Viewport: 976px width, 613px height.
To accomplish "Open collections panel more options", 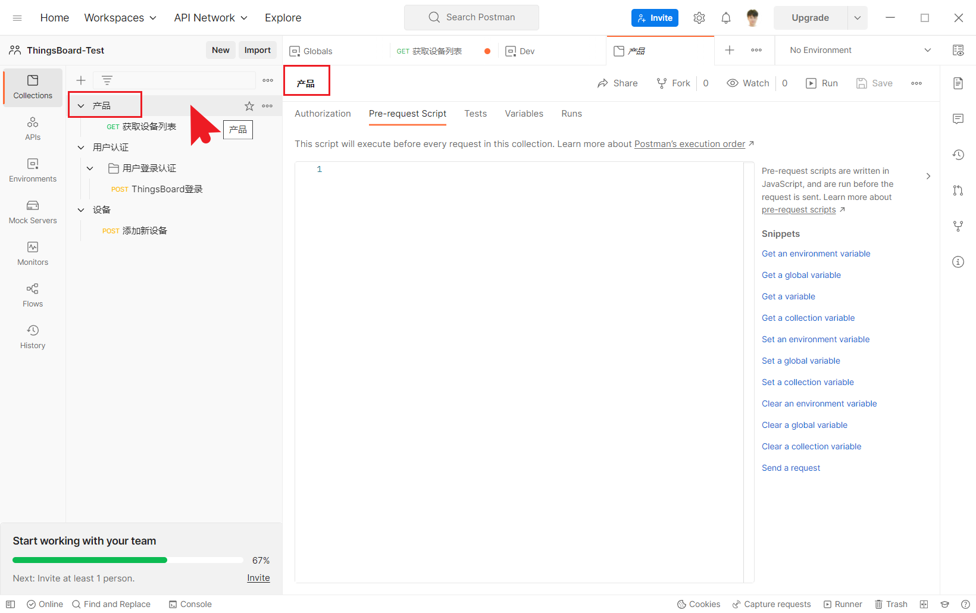I will (x=268, y=80).
